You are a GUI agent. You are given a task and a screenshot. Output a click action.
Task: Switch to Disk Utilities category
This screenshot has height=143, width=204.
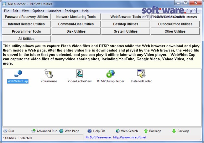coord(76,31)
